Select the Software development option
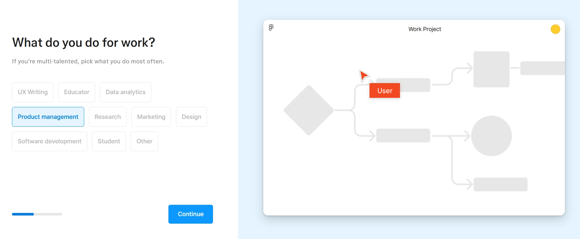Viewport: 580px width, 239px height. [50, 141]
